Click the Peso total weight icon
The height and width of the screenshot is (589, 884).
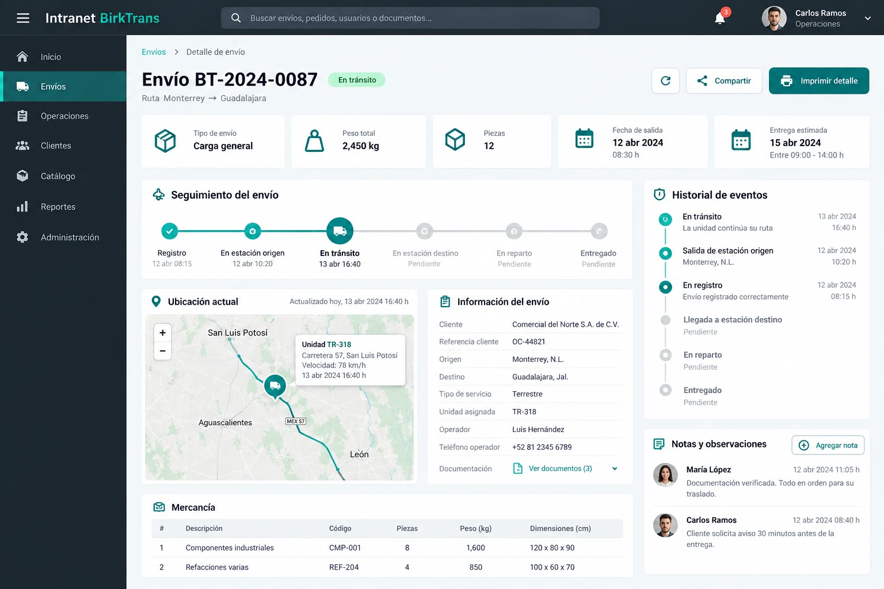coord(314,140)
